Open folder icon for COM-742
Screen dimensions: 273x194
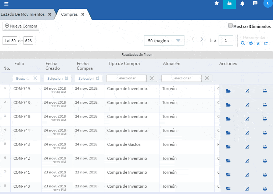pyautogui.click(x=228, y=161)
